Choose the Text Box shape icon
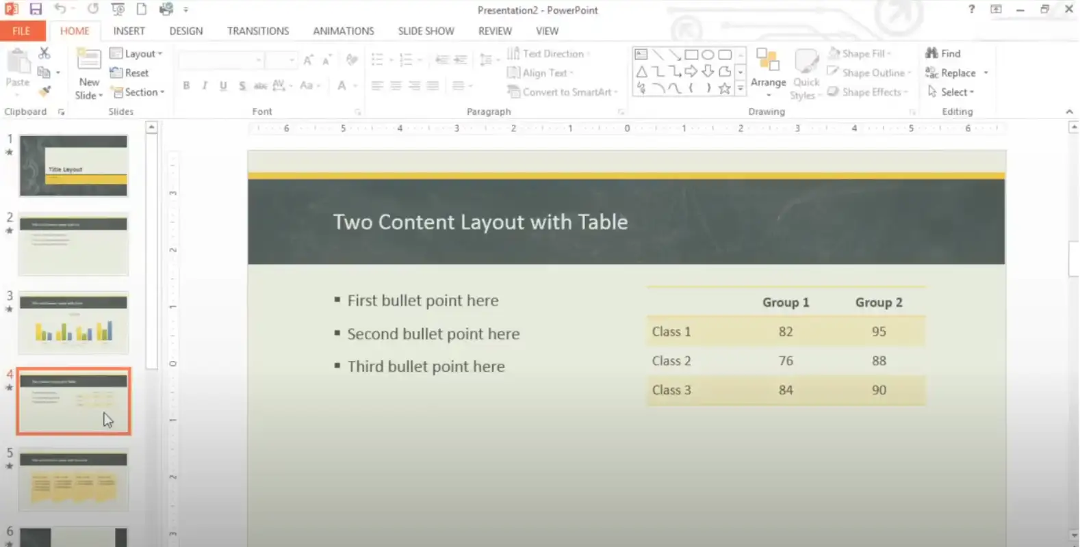1080x547 pixels. 641,55
